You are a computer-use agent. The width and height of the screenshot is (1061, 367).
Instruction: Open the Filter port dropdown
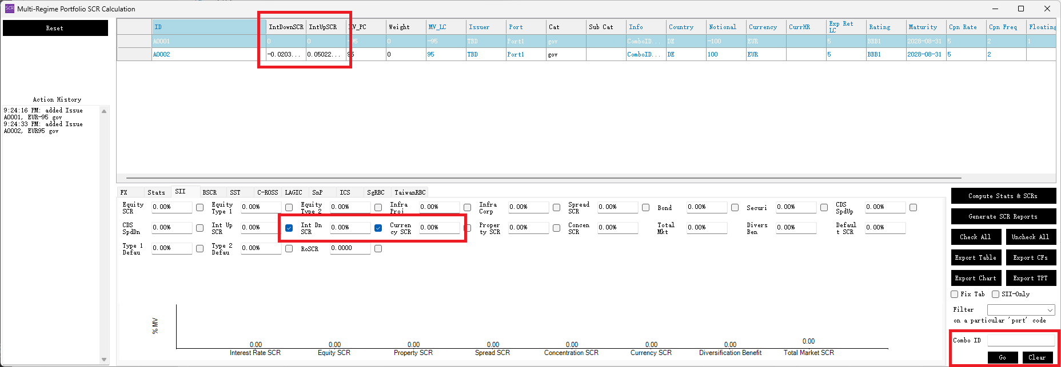click(x=1020, y=309)
